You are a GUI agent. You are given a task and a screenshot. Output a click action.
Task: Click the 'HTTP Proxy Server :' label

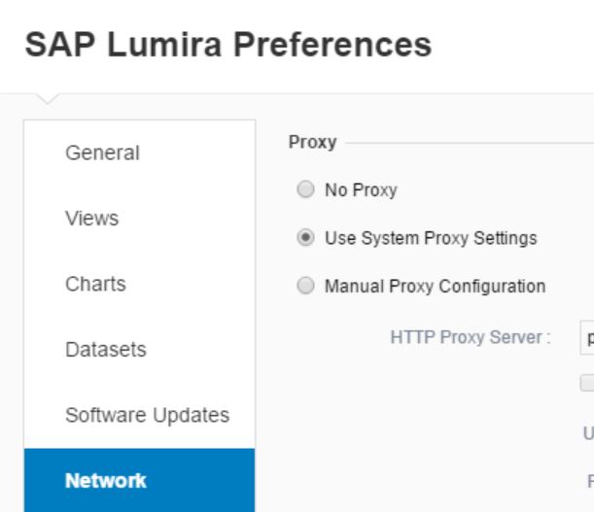(471, 337)
